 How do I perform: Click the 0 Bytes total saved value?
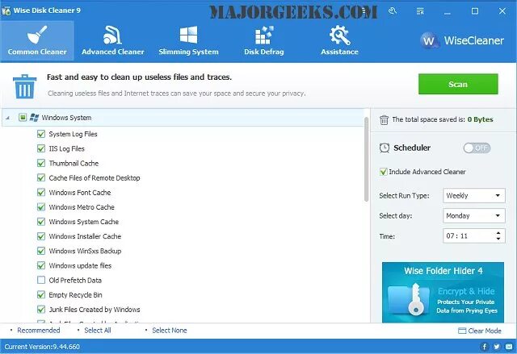click(x=480, y=119)
